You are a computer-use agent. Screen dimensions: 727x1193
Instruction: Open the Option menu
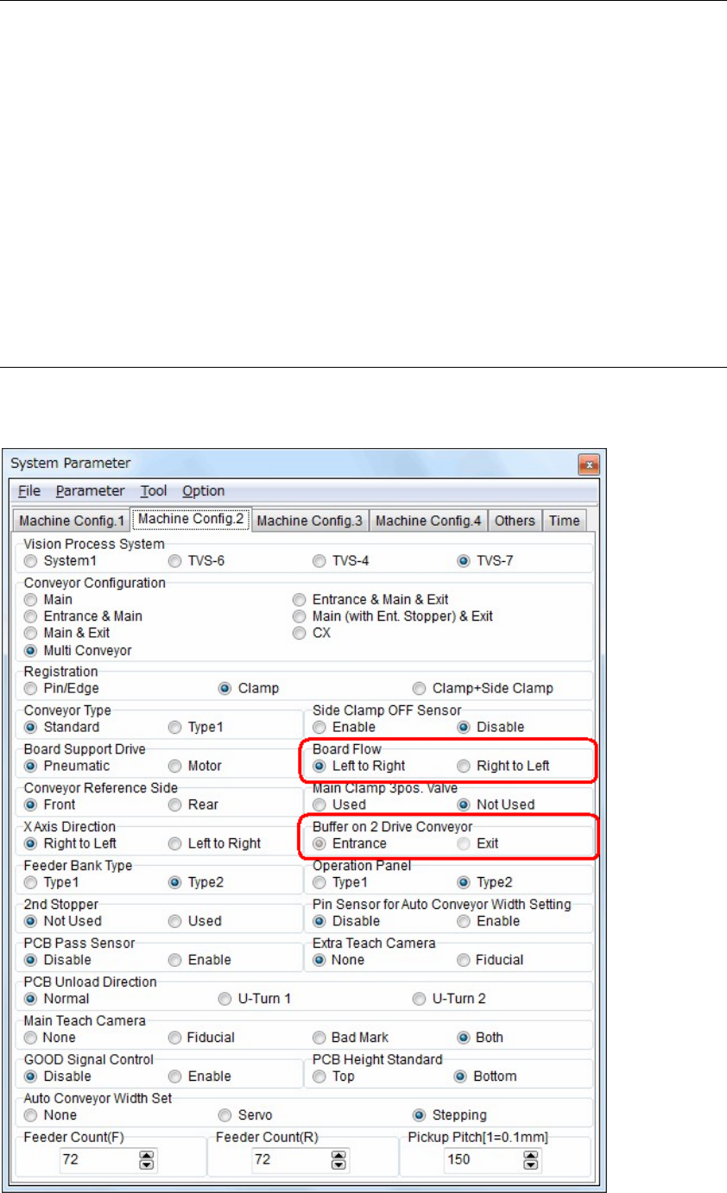(x=203, y=490)
